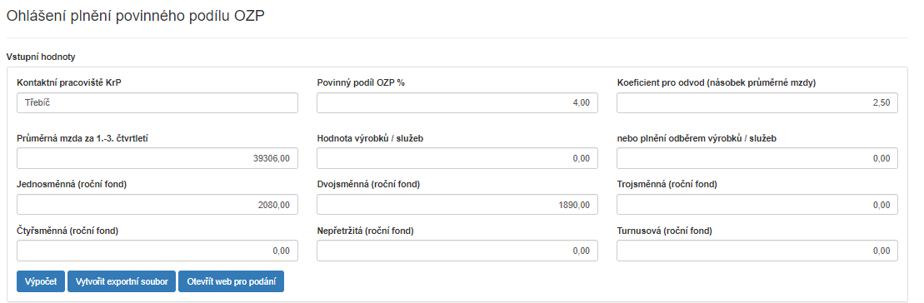
Task: Focus the Povinný podíl OZP % field
Action: point(457,103)
